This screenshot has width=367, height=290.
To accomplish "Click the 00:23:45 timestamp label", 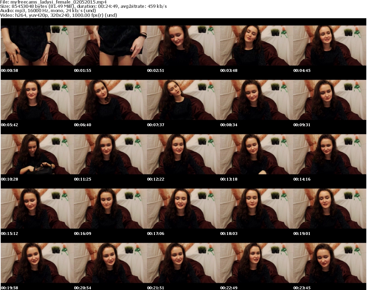I will [x=302, y=288].
